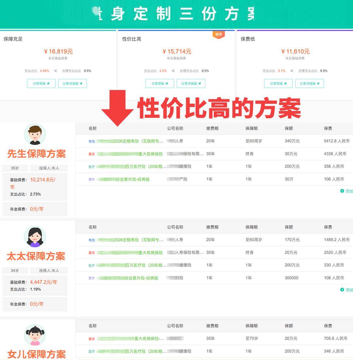The image size is (353, 360).
Task: Click the orange 推荐 badge
Action: 219,34
